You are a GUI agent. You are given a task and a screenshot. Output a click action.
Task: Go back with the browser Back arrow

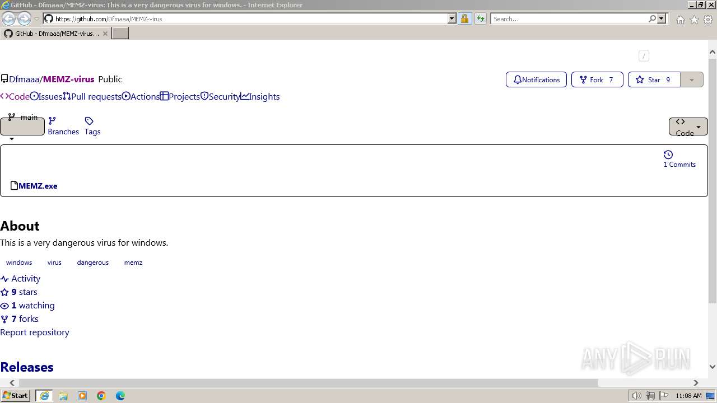pos(8,18)
